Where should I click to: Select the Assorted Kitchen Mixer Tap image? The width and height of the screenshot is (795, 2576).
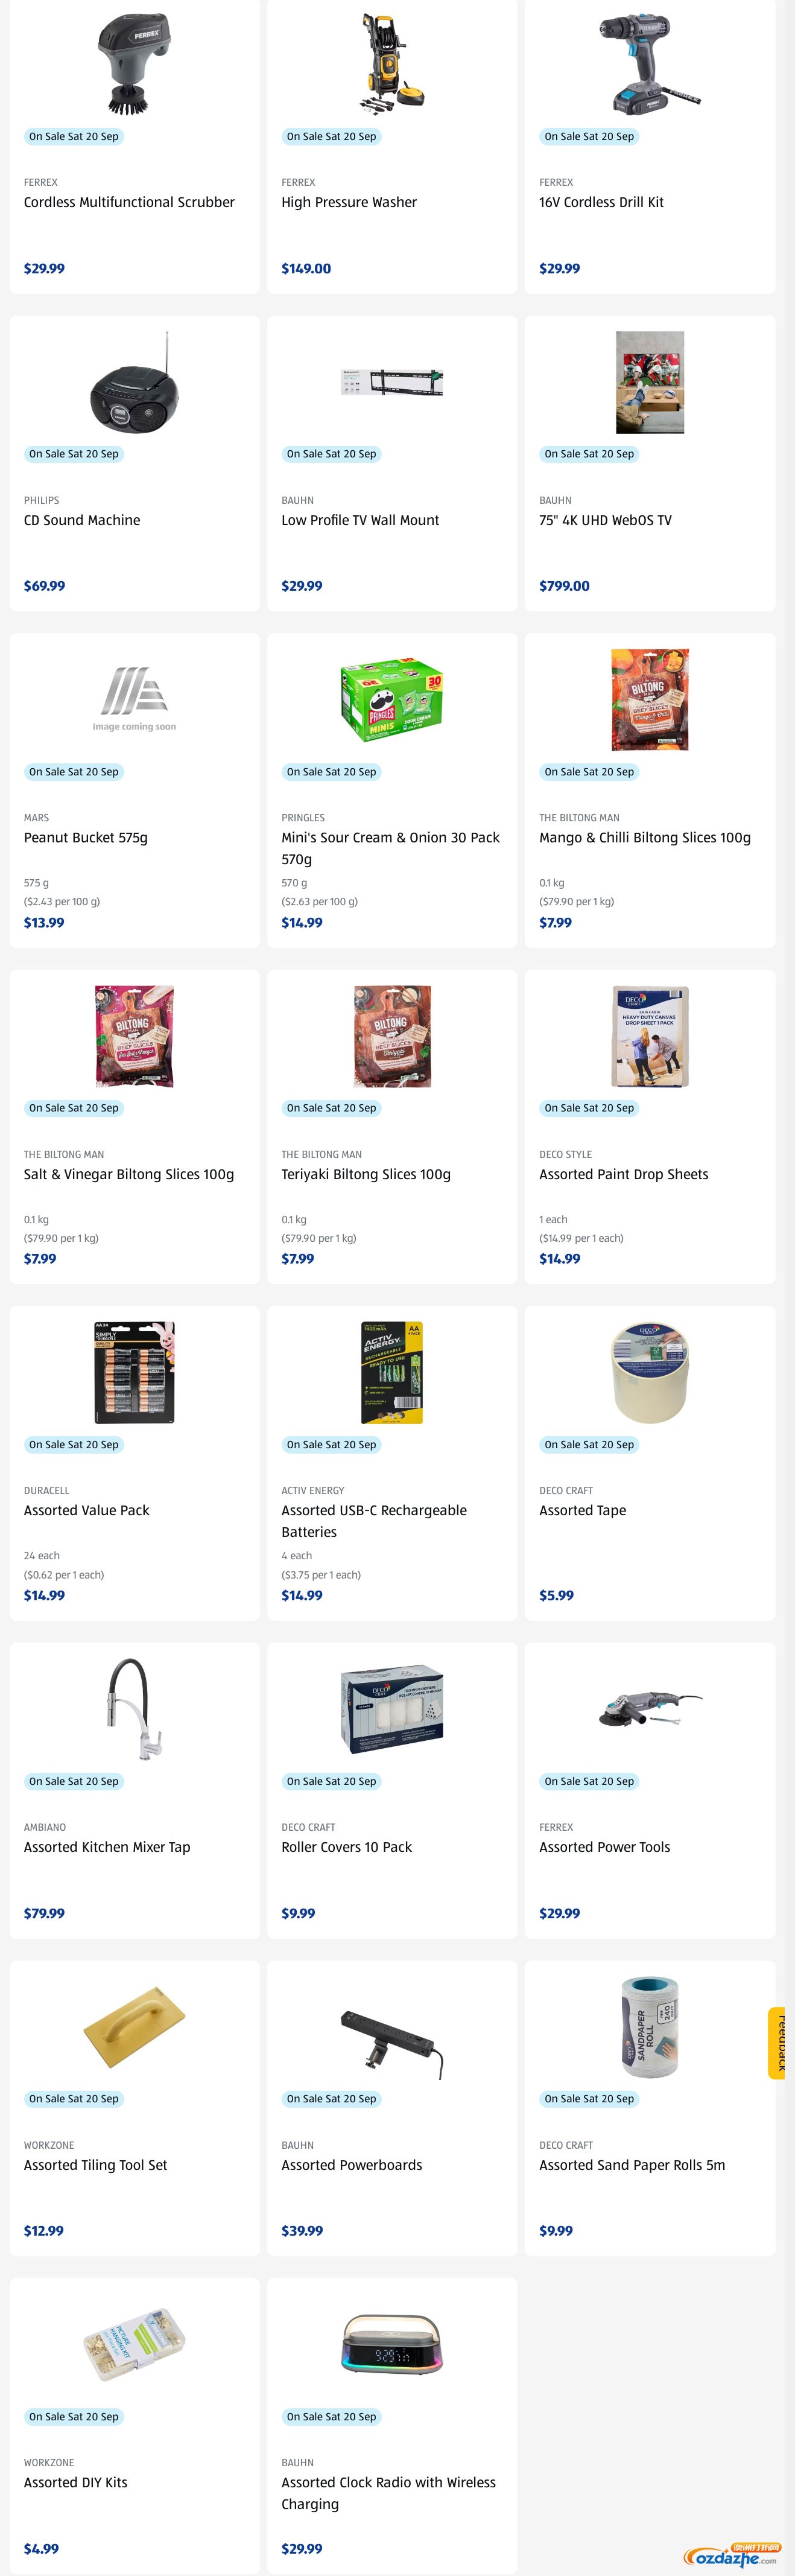[x=134, y=1709]
